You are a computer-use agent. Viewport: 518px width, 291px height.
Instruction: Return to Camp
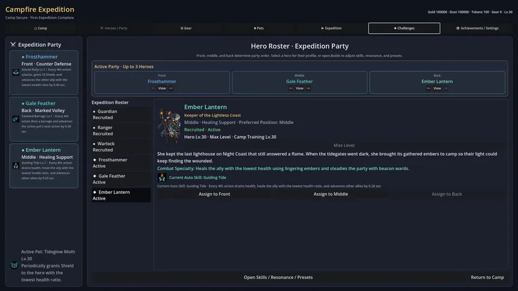[x=487, y=278]
